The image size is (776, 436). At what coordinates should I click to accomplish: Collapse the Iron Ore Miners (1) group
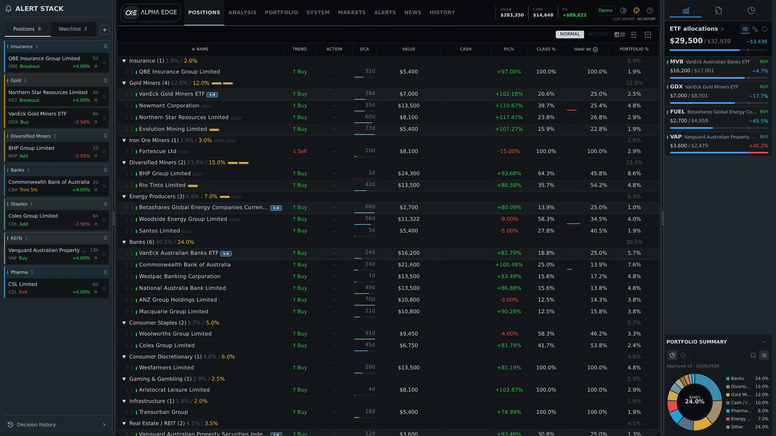(124, 140)
